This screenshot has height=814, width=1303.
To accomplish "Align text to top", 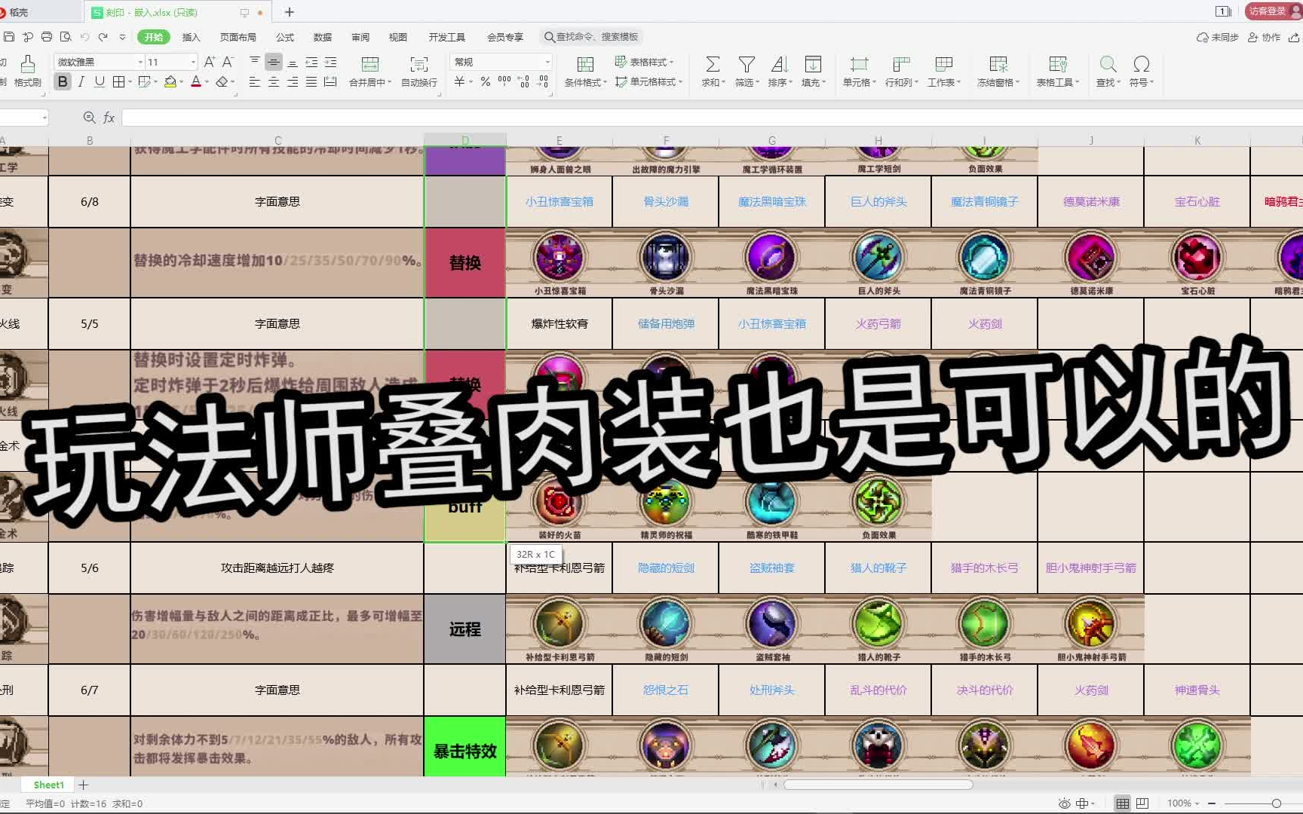I will point(255,62).
